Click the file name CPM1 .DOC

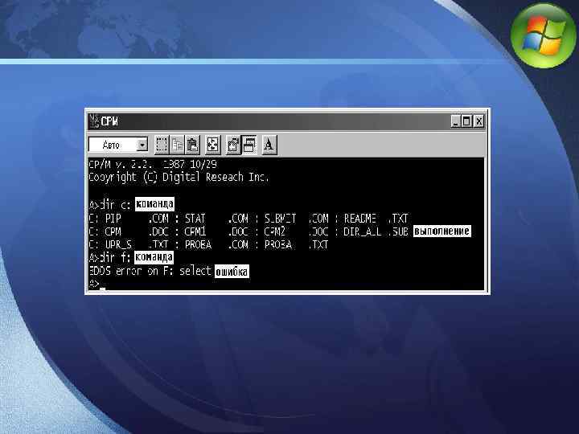[216, 231]
